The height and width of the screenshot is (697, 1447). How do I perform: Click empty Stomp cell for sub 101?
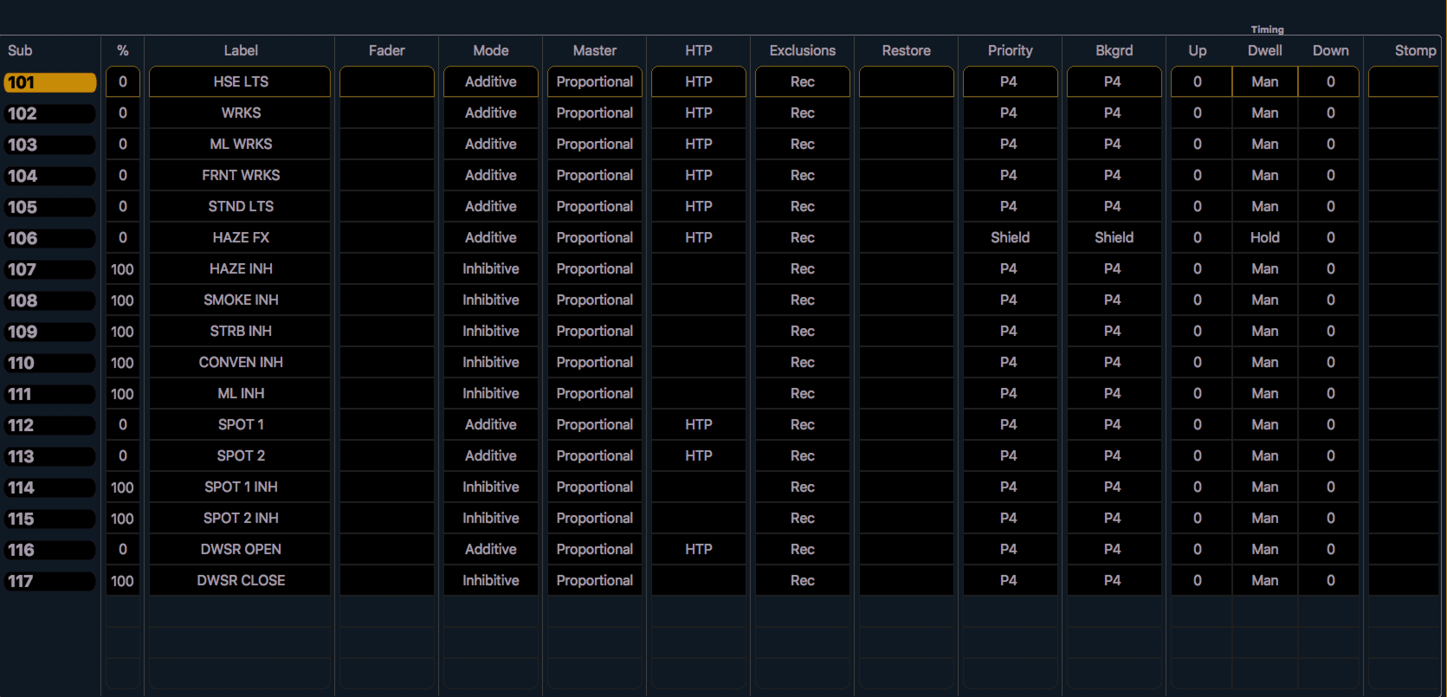(1404, 82)
